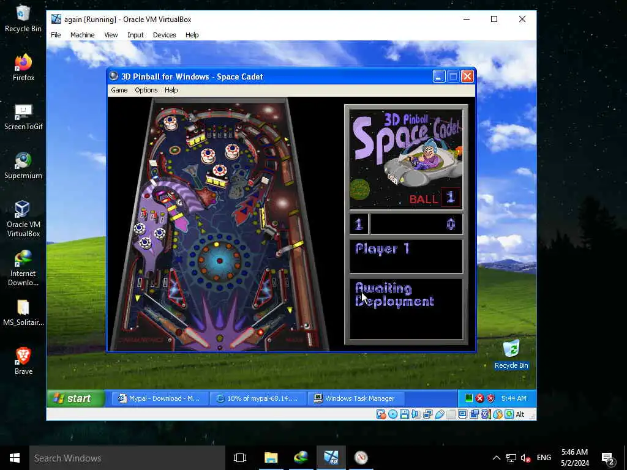Click the score value 0 in the pinball panel

click(x=451, y=224)
